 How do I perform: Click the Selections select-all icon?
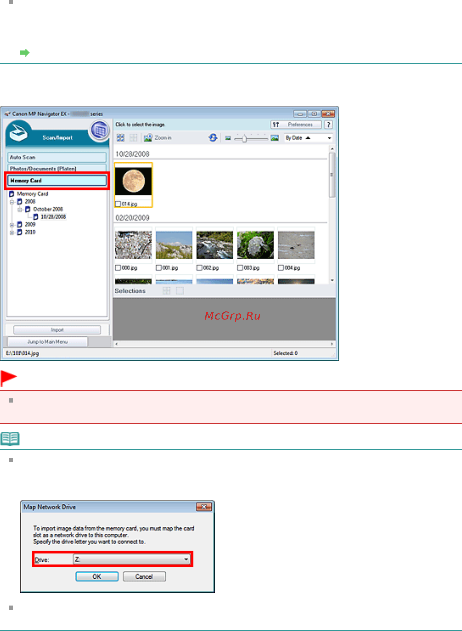coord(166,291)
